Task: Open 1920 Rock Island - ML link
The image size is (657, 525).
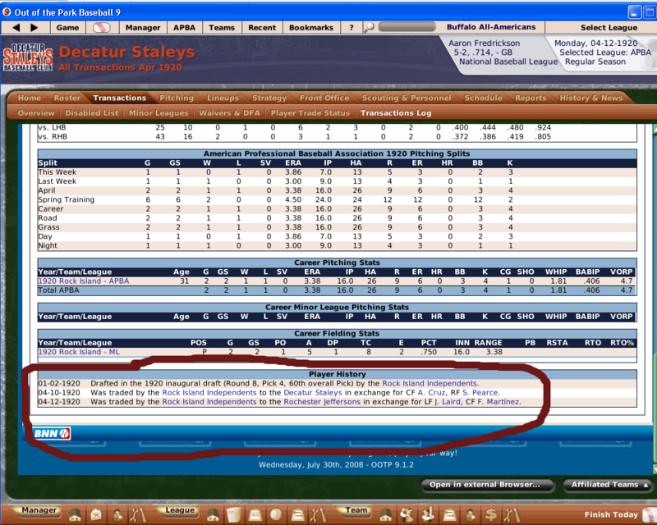Action: (79, 352)
